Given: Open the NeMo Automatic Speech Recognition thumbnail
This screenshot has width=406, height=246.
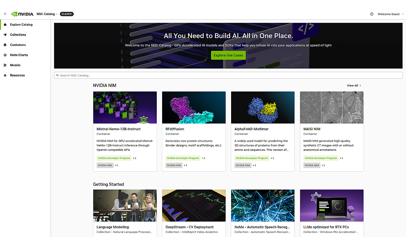Looking at the screenshot, I should [263, 205].
